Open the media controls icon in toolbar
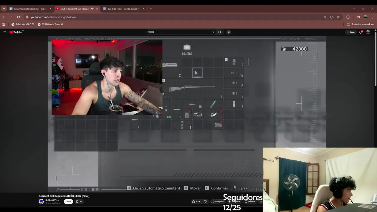Viewport: 377px width, 212px height. 358,17
